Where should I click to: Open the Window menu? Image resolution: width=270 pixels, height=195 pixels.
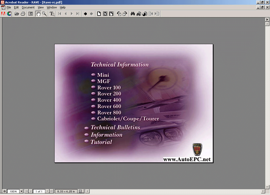[x=52, y=7]
